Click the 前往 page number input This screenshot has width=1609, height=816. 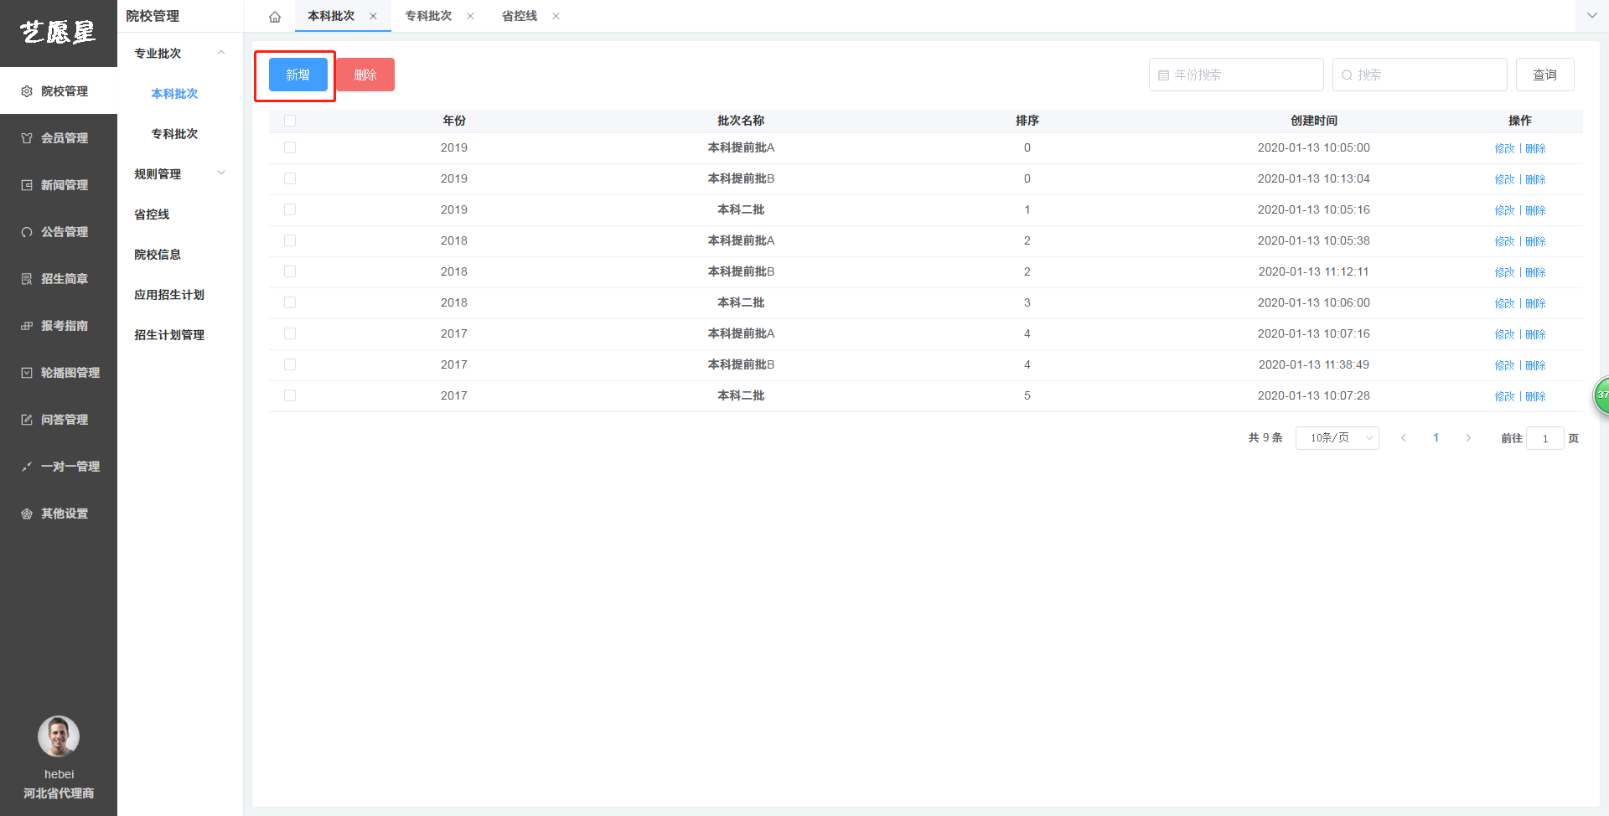(1545, 438)
